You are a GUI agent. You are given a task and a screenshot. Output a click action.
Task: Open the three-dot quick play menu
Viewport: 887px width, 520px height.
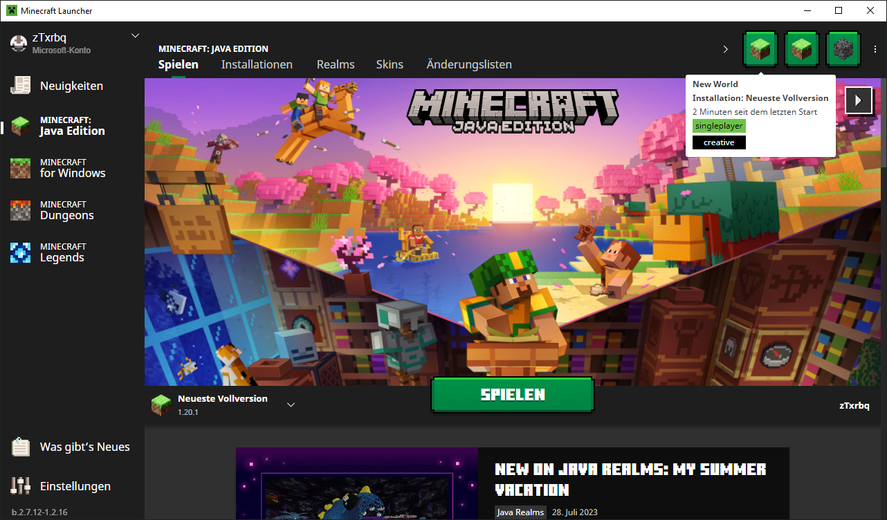pos(875,49)
